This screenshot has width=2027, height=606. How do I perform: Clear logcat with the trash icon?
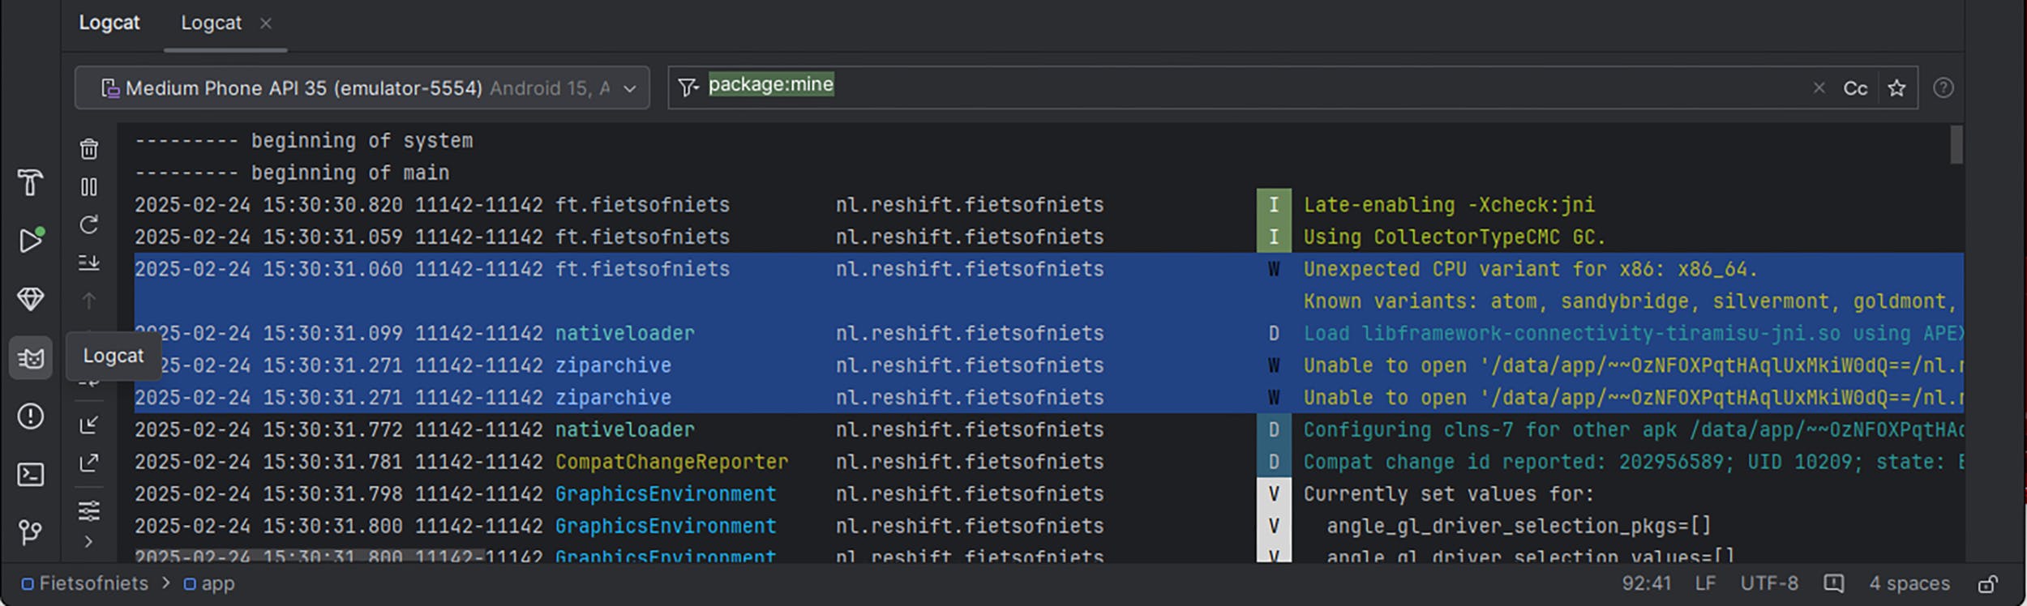coord(89,149)
